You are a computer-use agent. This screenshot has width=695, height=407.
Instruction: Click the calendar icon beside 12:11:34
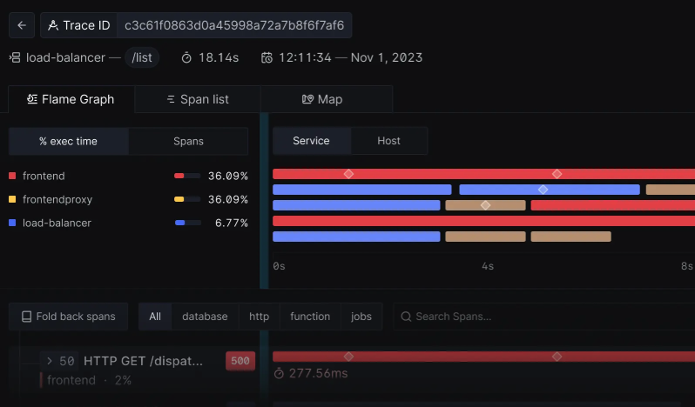[267, 57]
